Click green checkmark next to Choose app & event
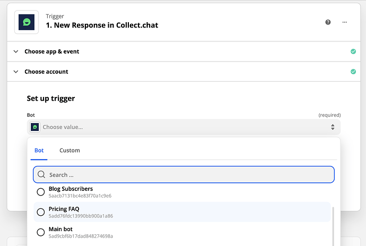The image size is (366, 246). pyautogui.click(x=353, y=51)
